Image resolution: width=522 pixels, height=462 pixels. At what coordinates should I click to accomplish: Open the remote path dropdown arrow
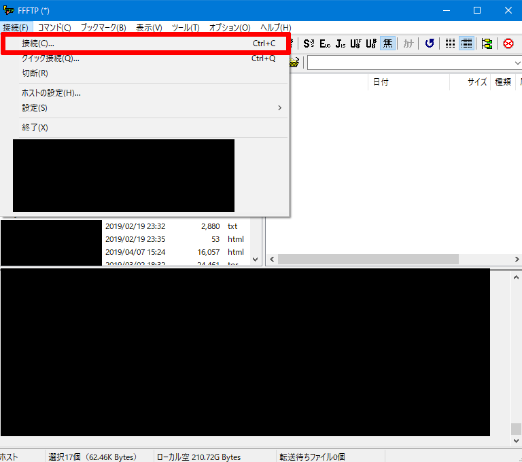point(517,63)
